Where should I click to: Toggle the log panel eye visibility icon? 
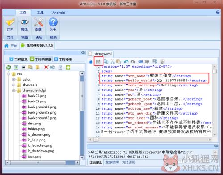[x=216, y=146]
